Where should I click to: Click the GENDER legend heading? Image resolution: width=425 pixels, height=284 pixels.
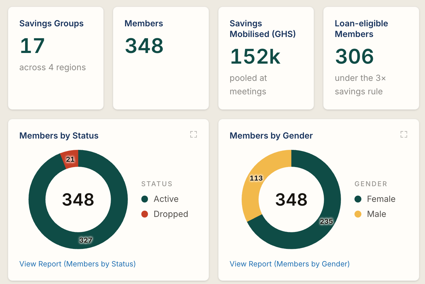pos(371,184)
